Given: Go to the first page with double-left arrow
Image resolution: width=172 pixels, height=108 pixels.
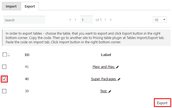Looking at the screenshot, I should click(x=70, y=20).
